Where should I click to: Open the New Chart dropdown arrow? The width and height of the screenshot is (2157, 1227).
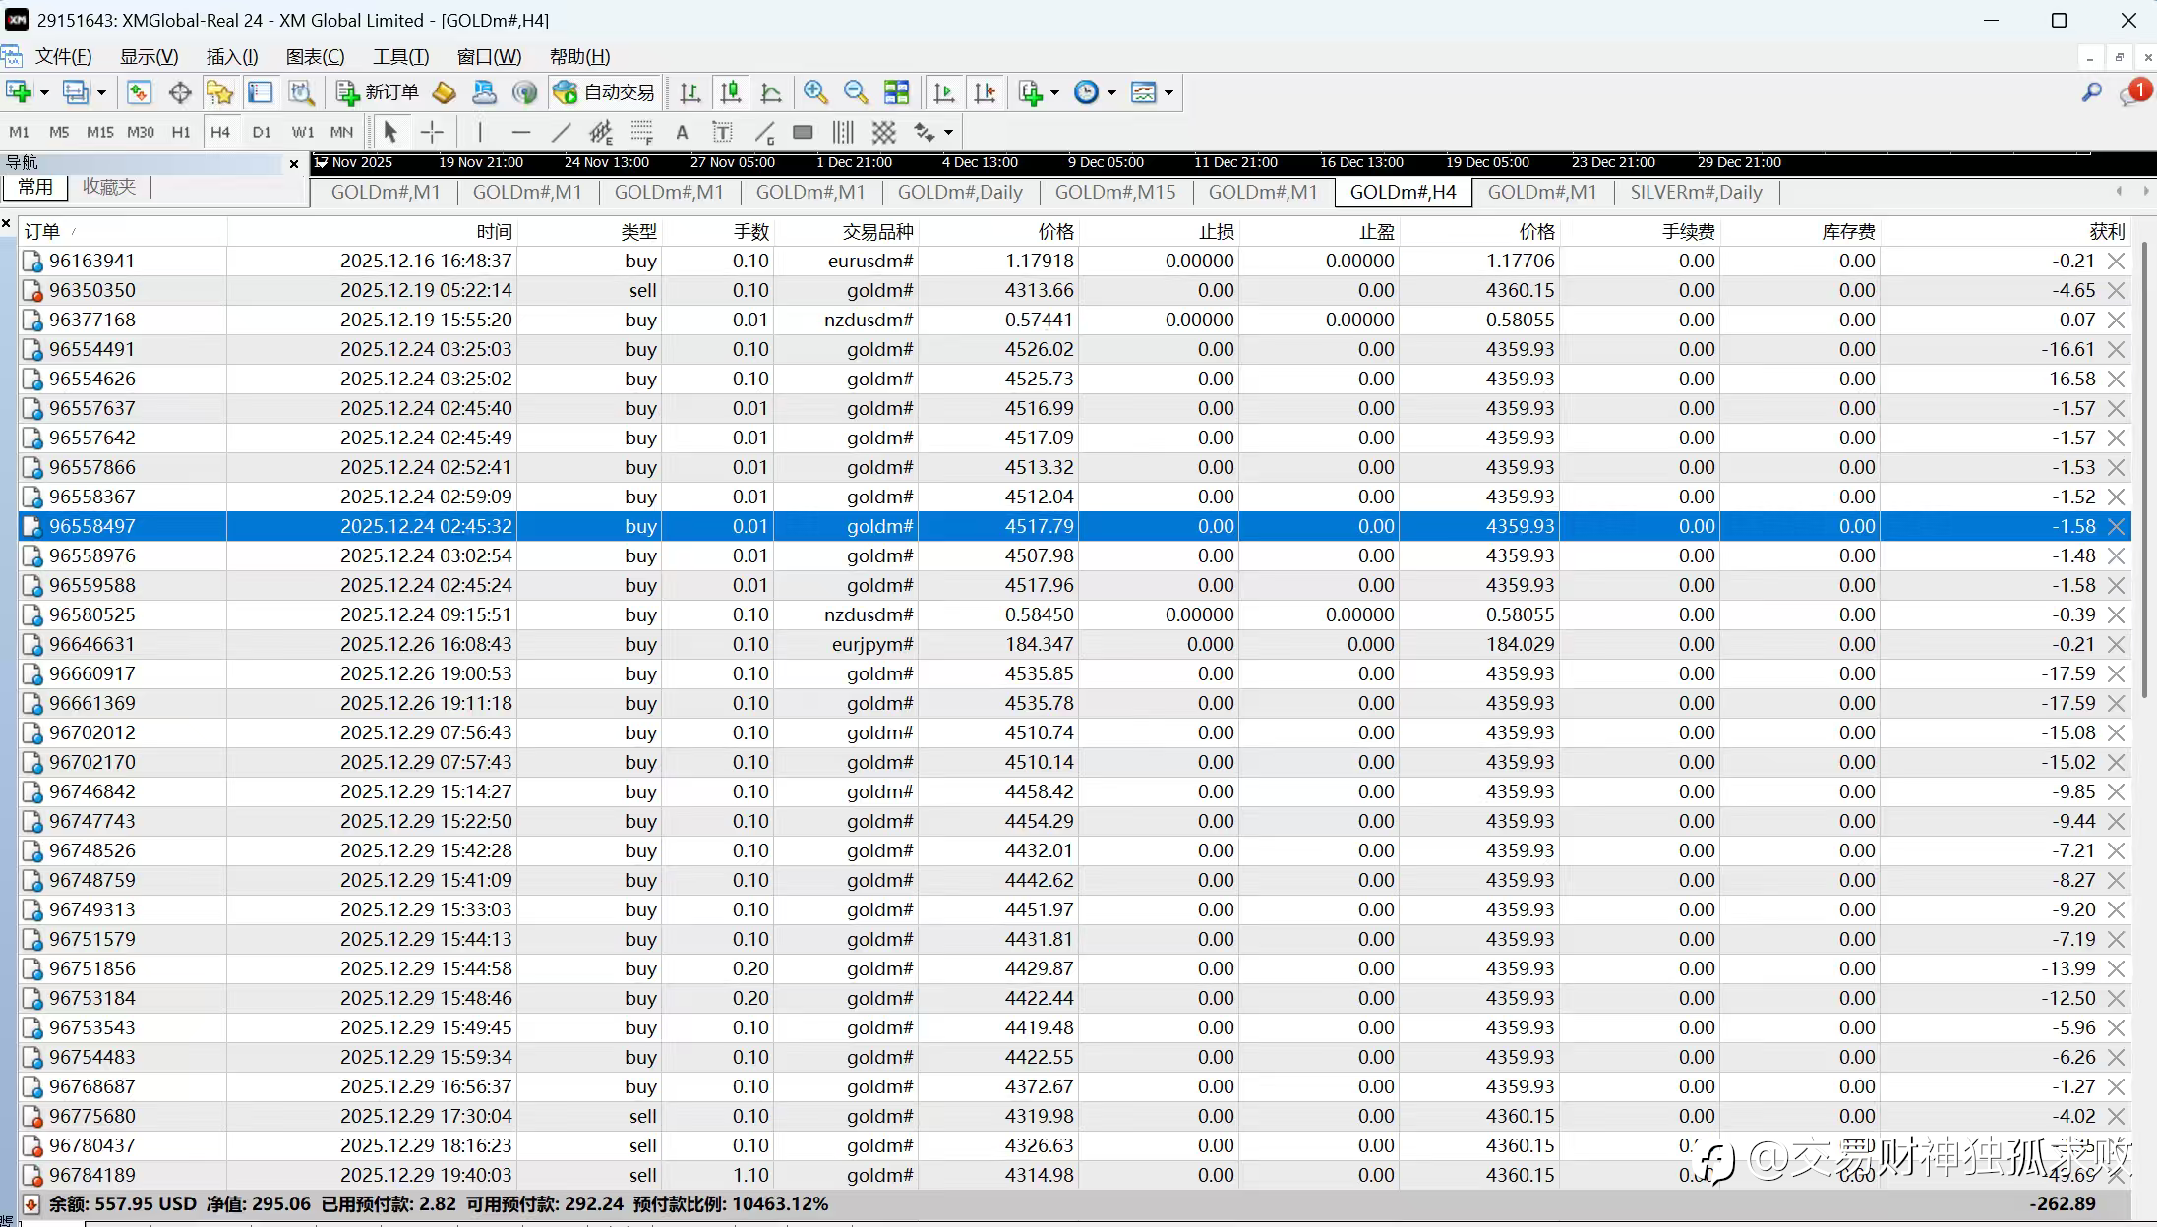click(44, 92)
